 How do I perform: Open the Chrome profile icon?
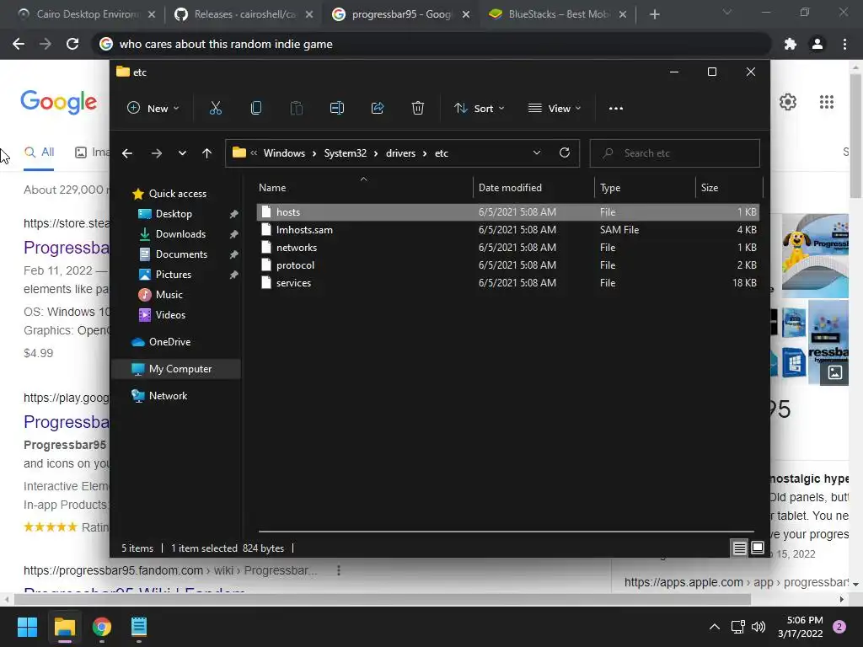817,44
